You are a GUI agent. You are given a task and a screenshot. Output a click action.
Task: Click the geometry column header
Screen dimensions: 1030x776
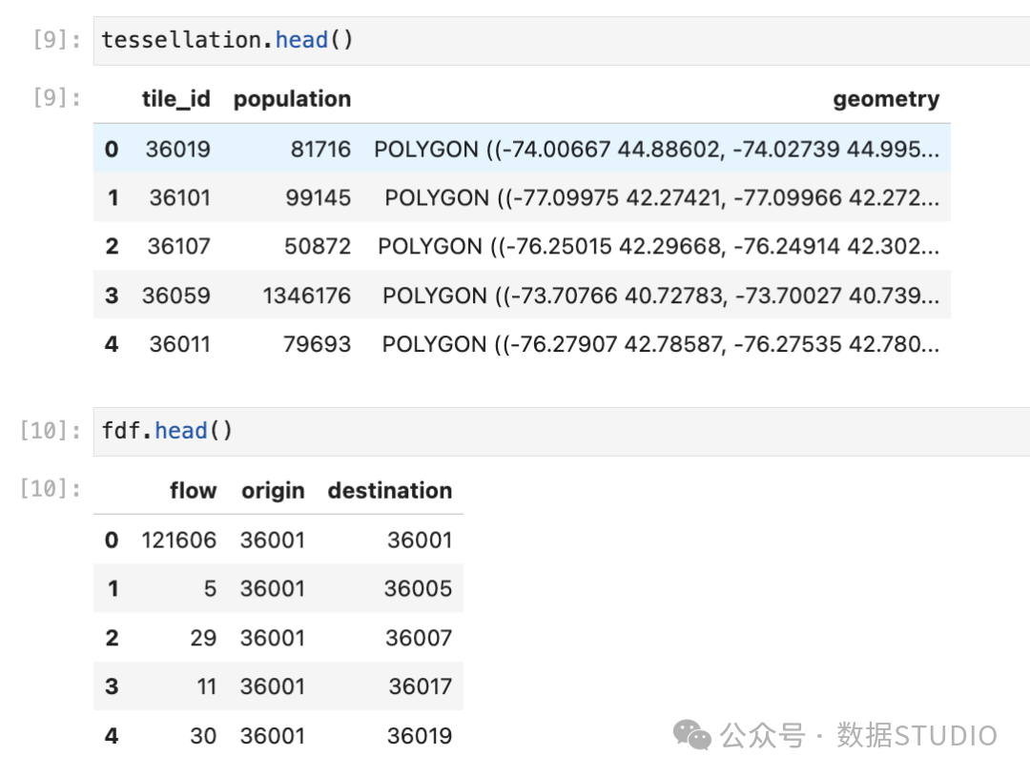(886, 99)
